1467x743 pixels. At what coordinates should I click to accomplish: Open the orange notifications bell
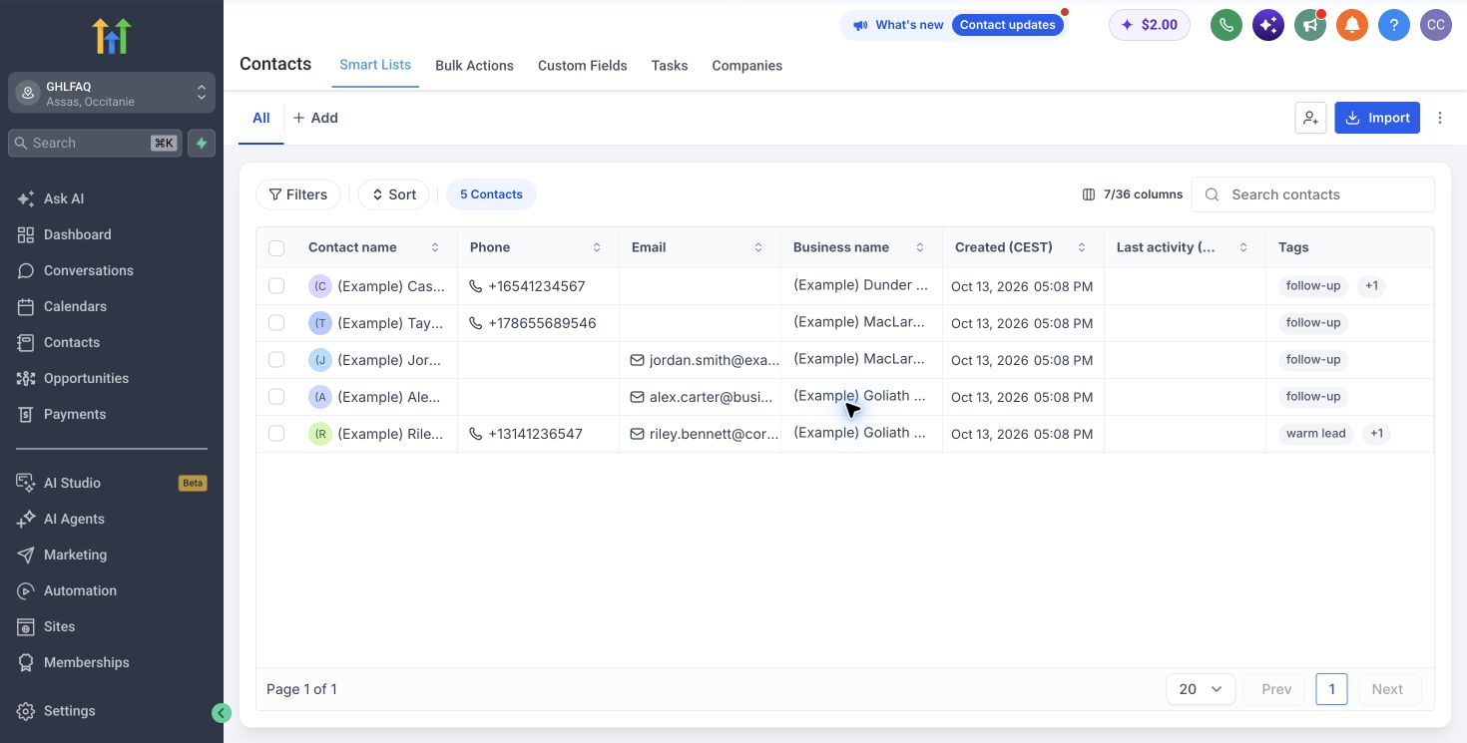point(1352,25)
